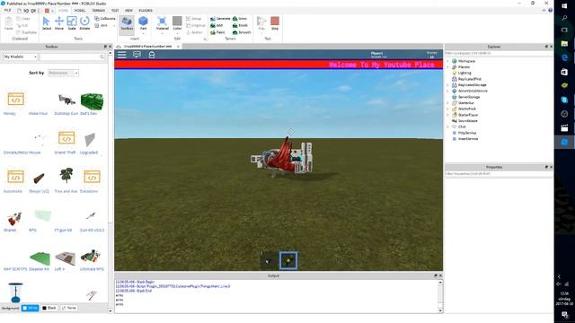Stop the running play test
The width and height of the screenshot is (575, 323).
point(275,23)
